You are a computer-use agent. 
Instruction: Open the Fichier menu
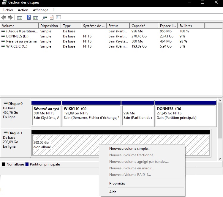[x=8, y=10]
